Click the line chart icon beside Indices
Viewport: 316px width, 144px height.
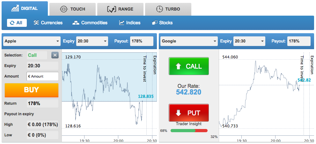pyautogui.click(x=121, y=23)
